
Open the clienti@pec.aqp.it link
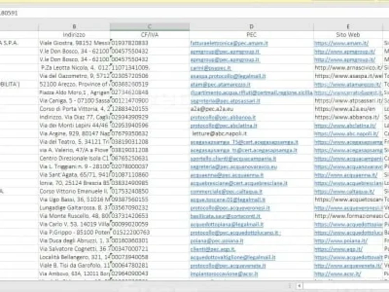tap(213, 249)
